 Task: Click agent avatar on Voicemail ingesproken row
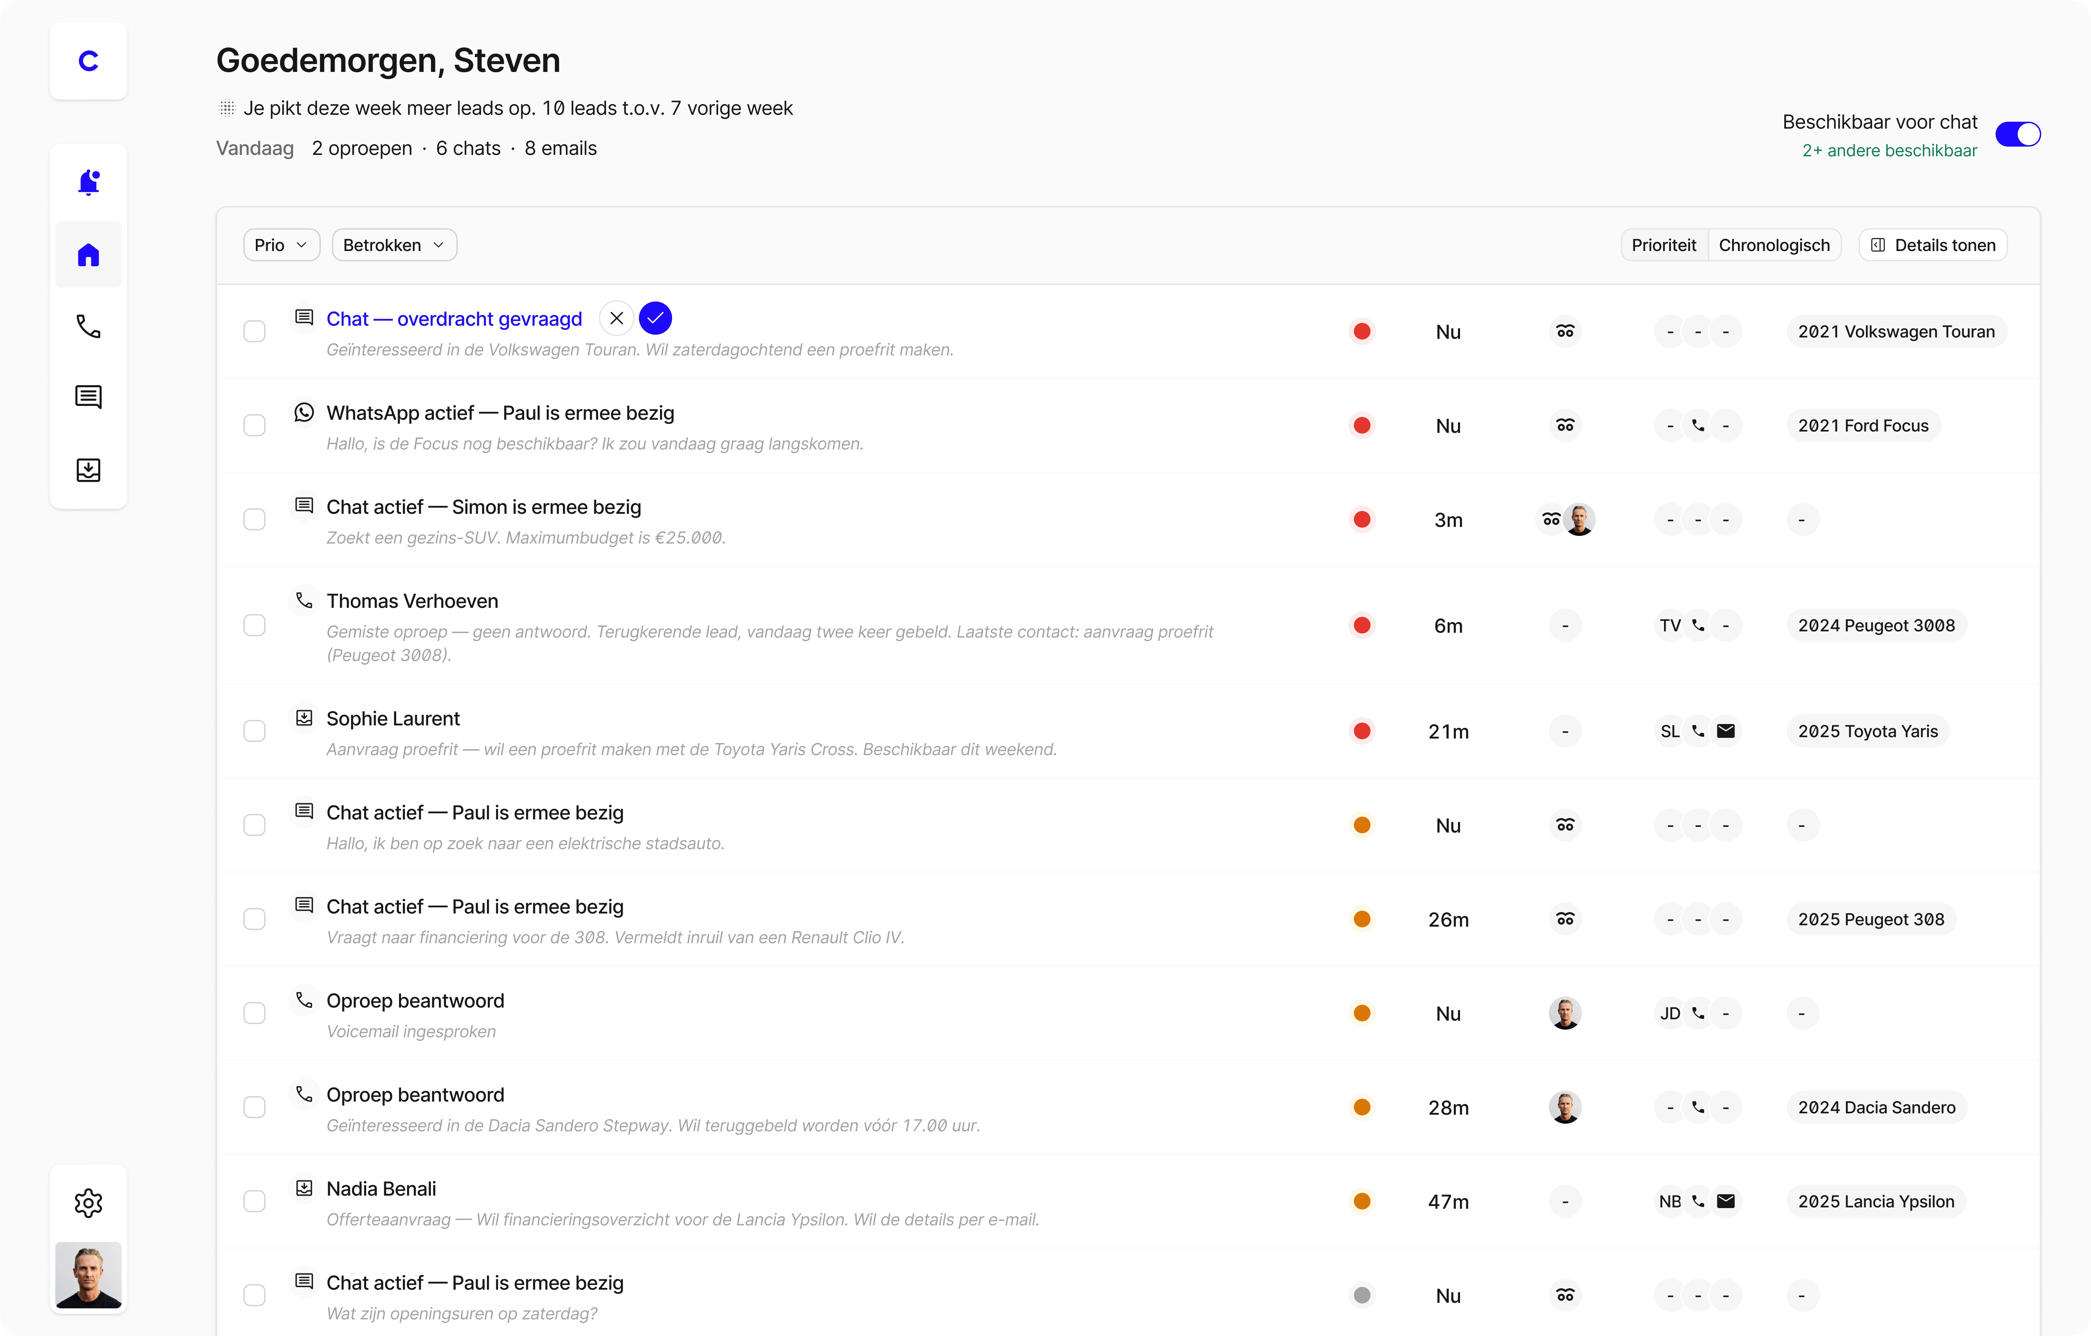(x=1565, y=1013)
